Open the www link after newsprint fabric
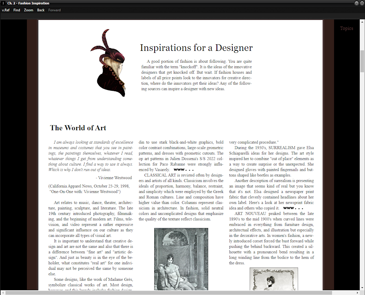Image resolution: width=365 pixels, height=295 pixels. (x=293, y=208)
